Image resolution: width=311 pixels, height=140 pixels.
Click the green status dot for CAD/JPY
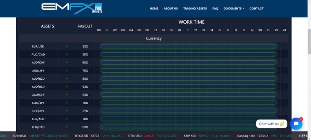click(66, 103)
